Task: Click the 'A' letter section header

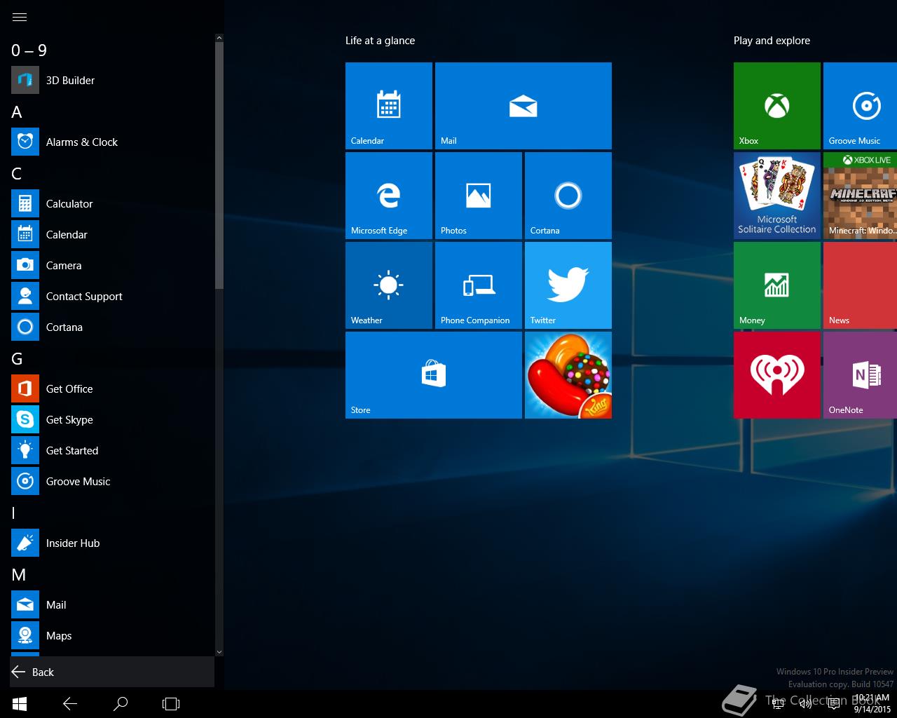Action: (x=17, y=112)
